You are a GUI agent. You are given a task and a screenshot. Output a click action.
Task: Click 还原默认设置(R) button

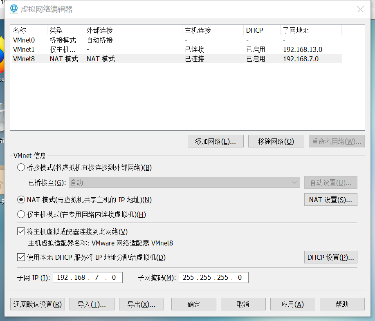click(x=38, y=304)
